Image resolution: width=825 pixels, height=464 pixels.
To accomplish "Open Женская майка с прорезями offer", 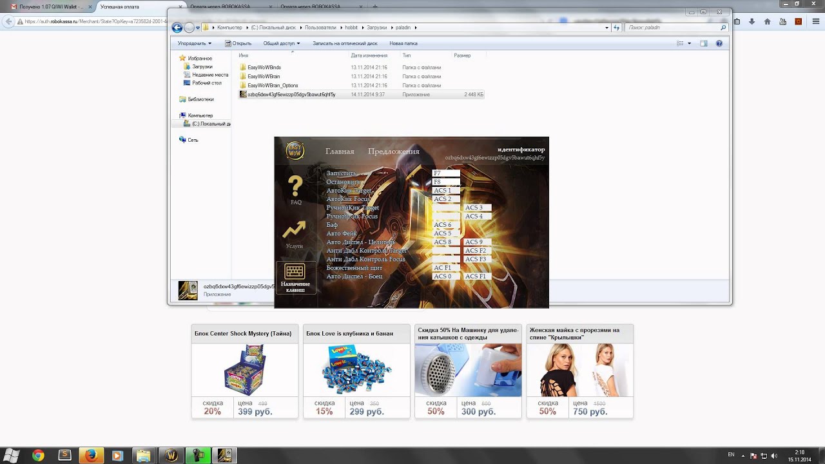I will (580, 371).
